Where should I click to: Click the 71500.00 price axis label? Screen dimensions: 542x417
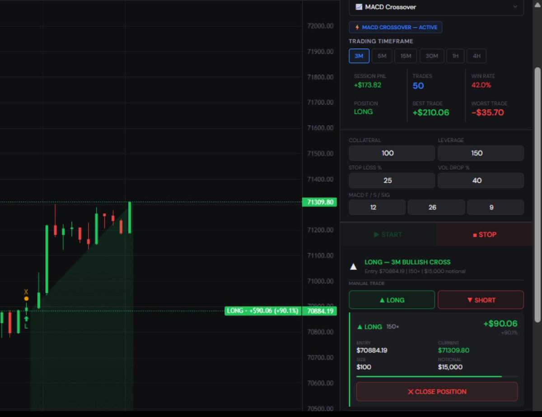pyautogui.click(x=320, y=153)
